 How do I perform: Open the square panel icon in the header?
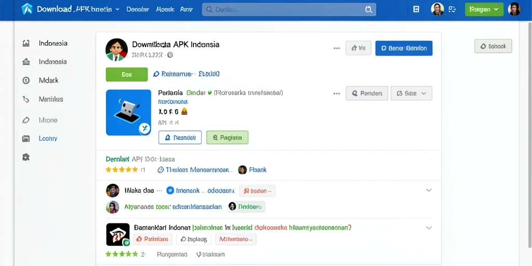pos(416,9)
